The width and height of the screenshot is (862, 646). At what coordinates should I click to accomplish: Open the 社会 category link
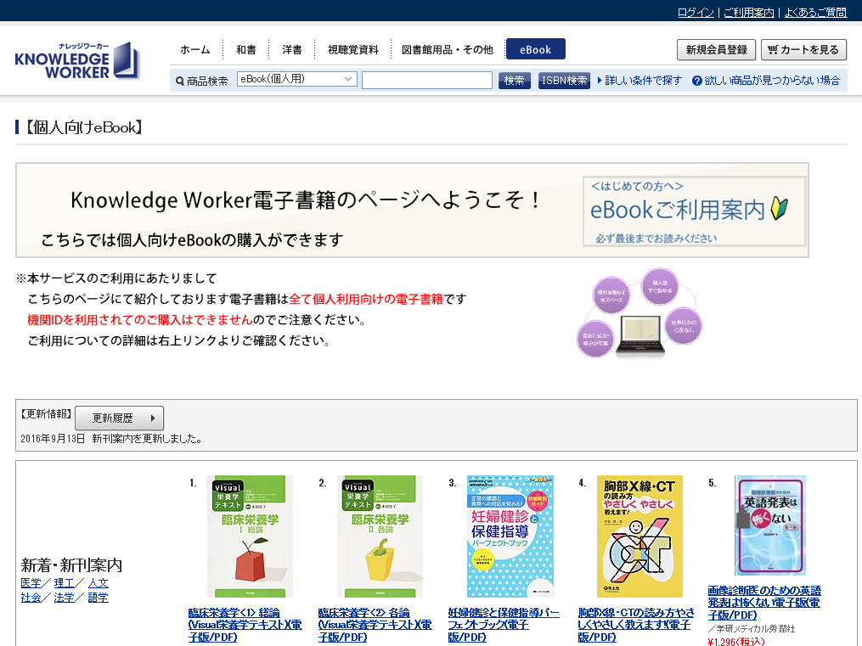(31, 597)
